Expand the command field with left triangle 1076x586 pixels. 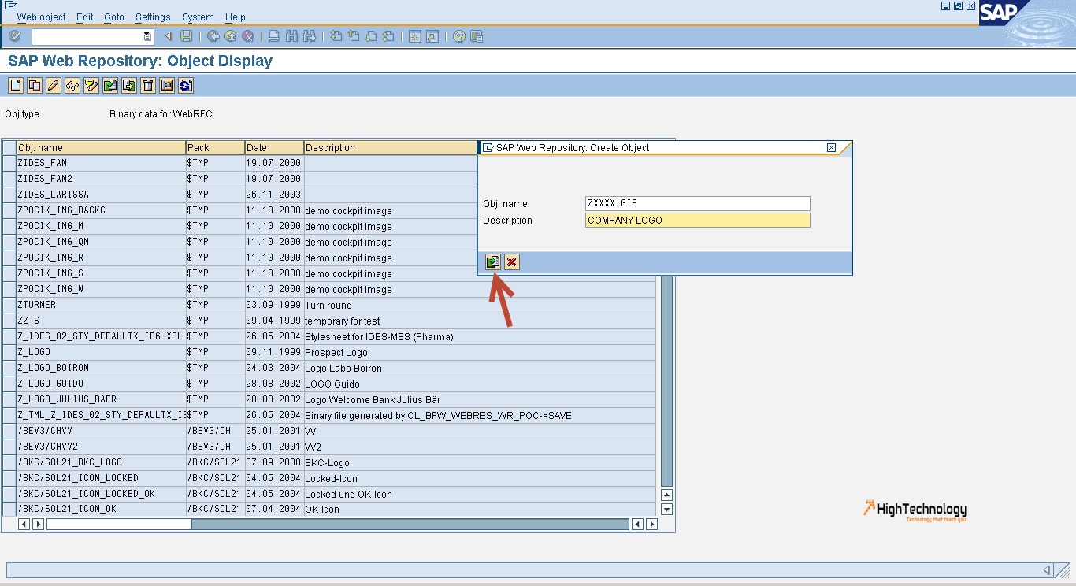(x=169, y=36)
